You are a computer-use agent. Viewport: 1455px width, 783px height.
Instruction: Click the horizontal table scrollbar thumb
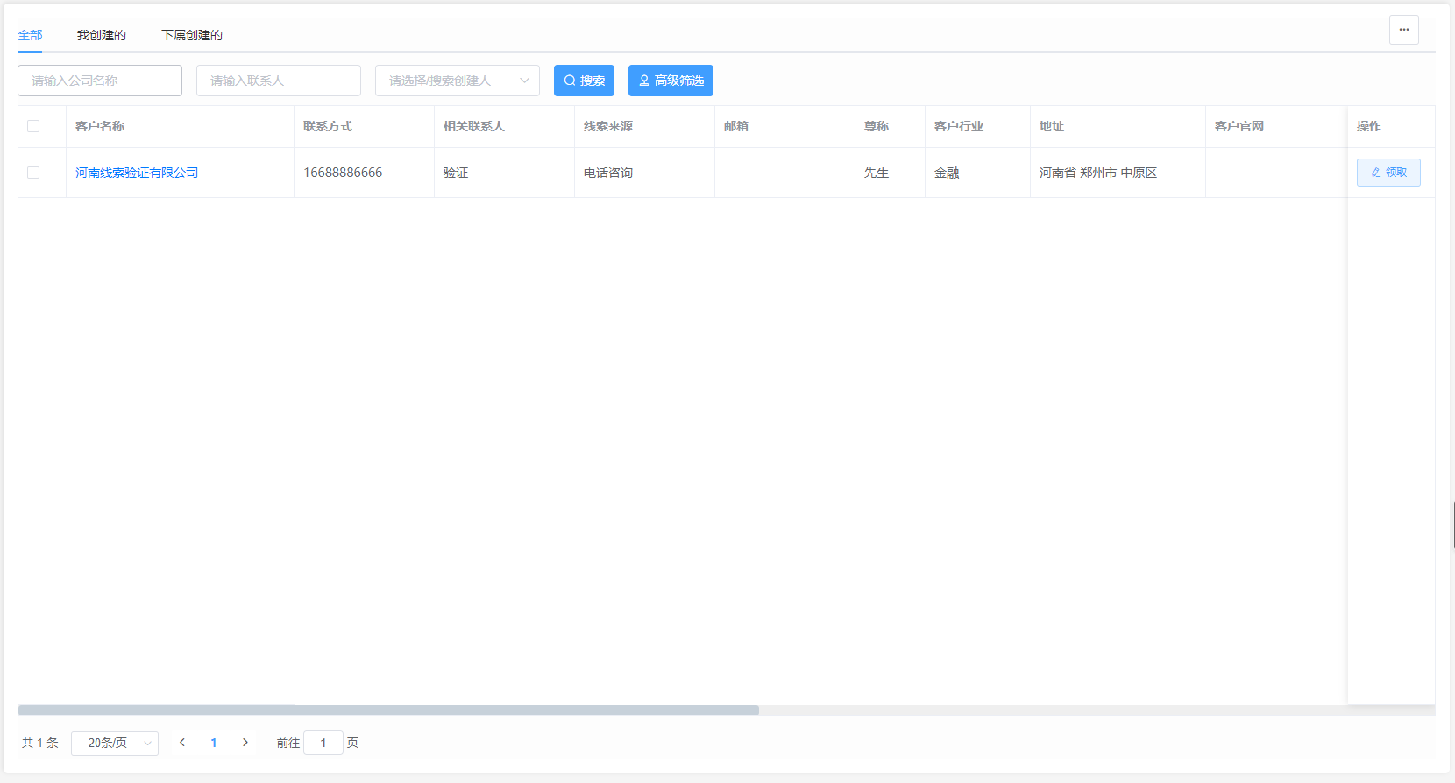388,710
